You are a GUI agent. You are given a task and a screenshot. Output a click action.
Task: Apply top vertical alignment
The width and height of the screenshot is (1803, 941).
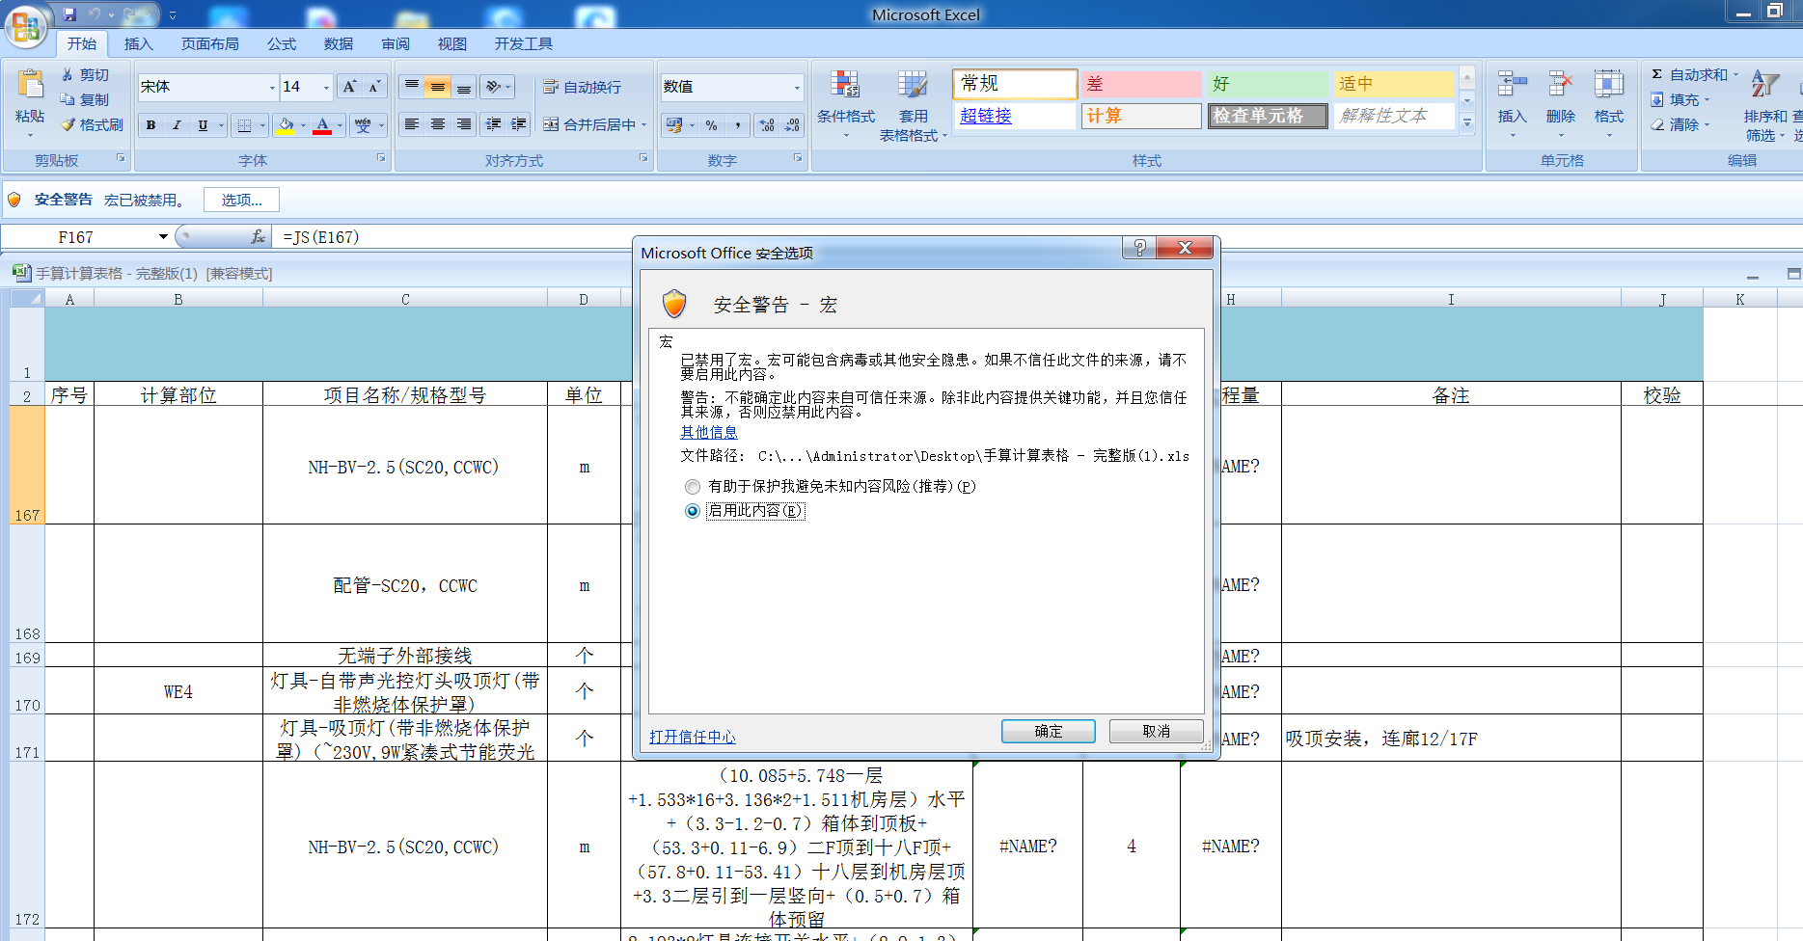[412, 87]
